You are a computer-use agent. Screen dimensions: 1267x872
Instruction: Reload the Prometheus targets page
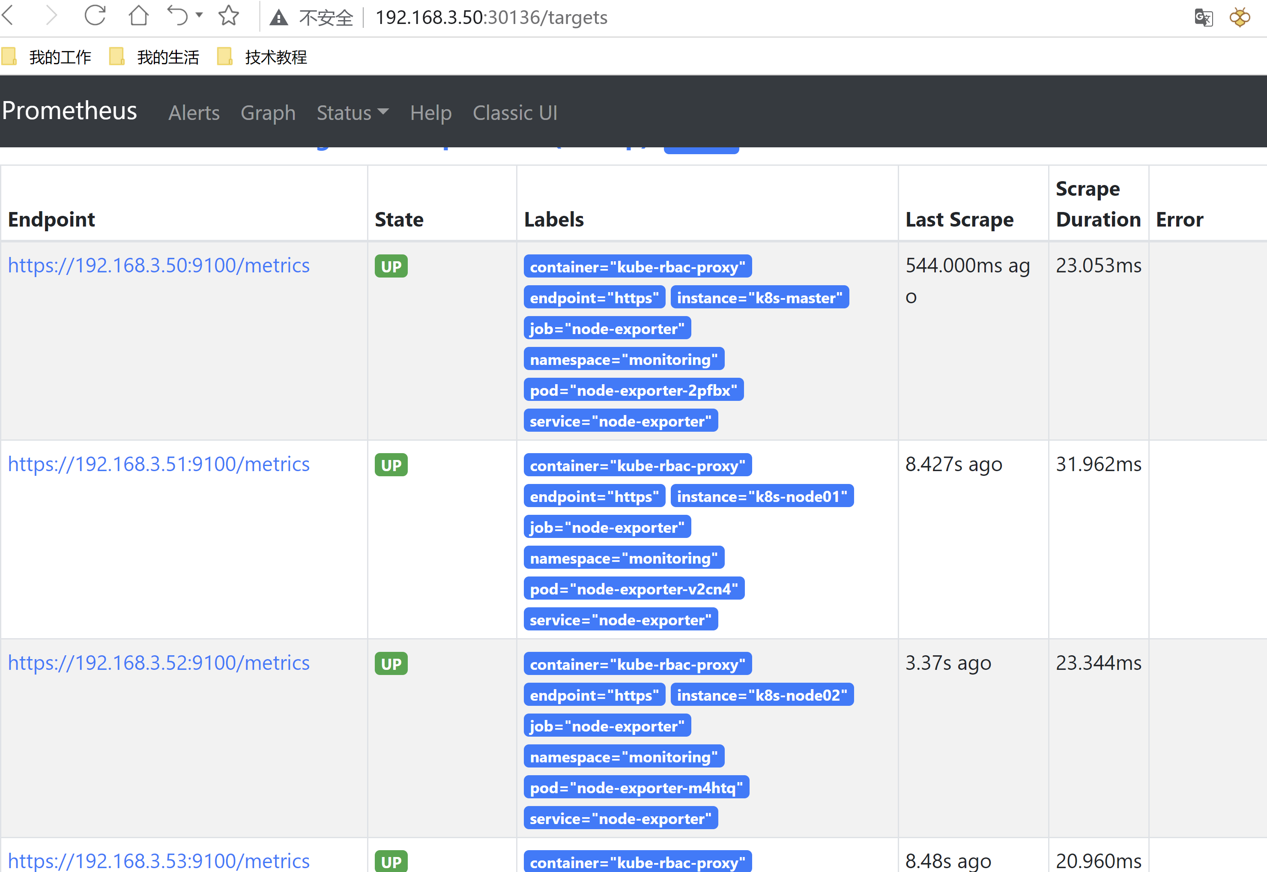(95, 16)
